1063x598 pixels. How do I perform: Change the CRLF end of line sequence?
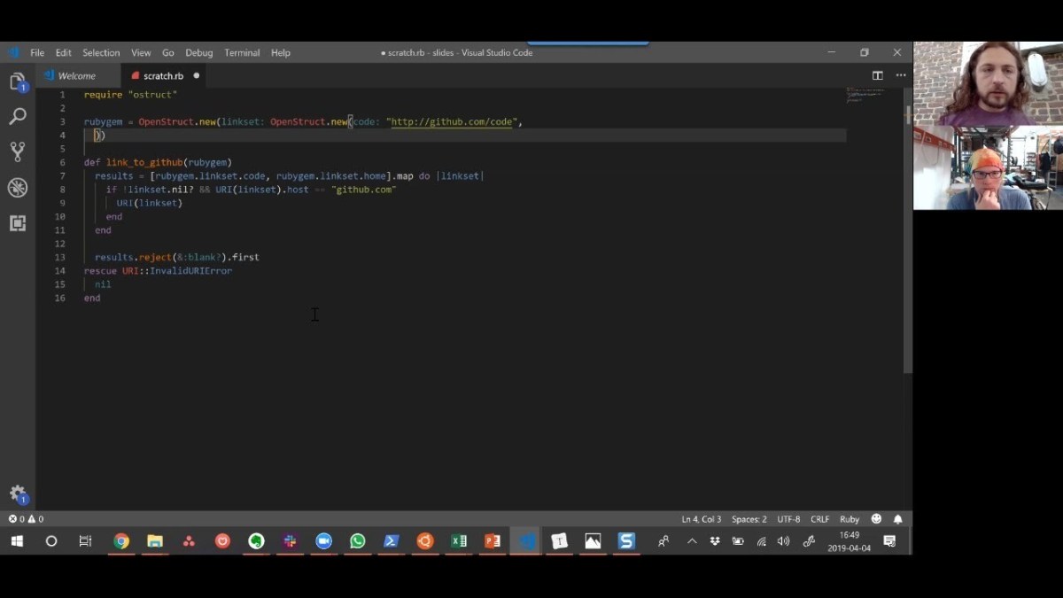[819, 519]
